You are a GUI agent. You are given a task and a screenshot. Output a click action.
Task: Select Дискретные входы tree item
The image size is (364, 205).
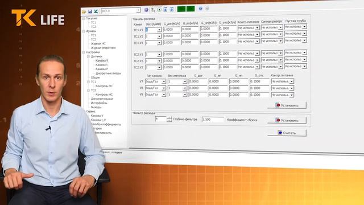pyautogui.click(x=108, y=73)
